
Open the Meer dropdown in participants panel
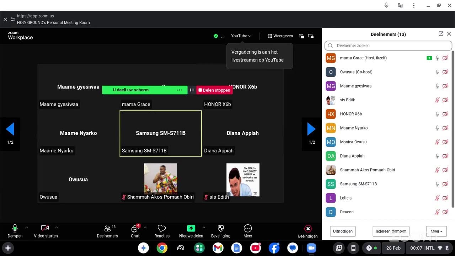tap(437, 231)
